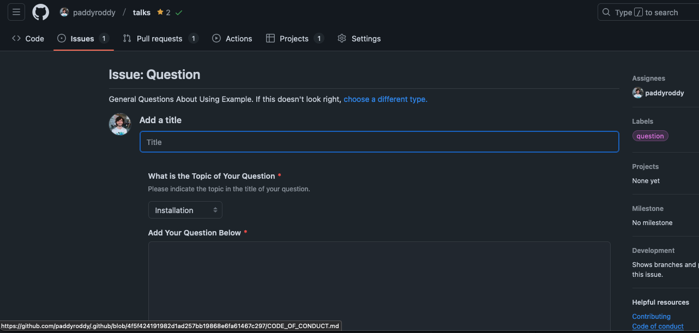Open the repository Settings tab

click(359, 39)
